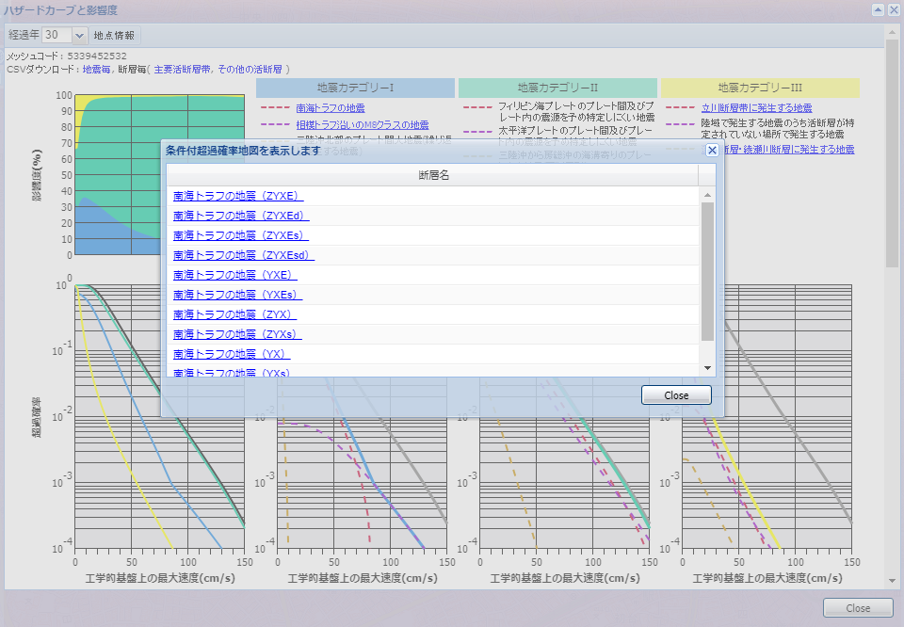The image size is (904, 627).
Task: Close the 条件付超過確率地図 dialog with its X icon
Action: [712, 151]
